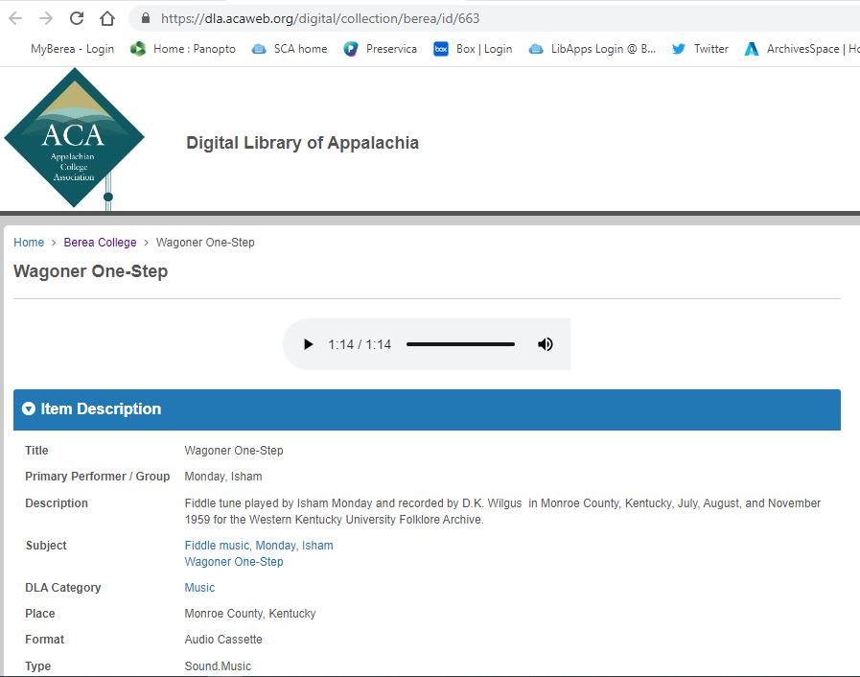Click Sound.Music type value
The image size is (860, 677).
pos(218,666)
